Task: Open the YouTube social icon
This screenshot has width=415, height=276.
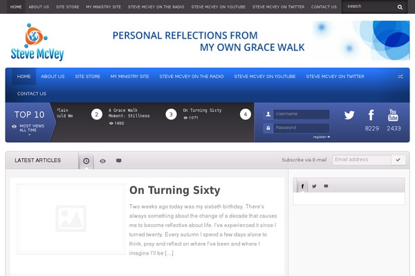Action: (393, 115)
